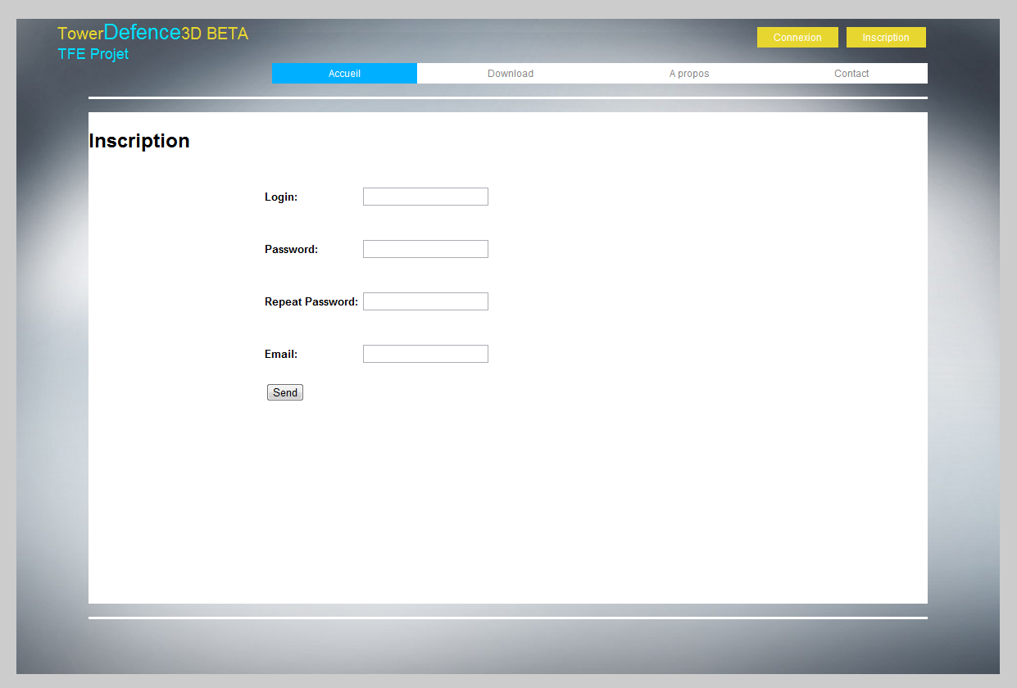This screenshot has width=1017, height=688.
Task: Click the Repeat Password: label
Action: pyautogui.click(x=311, y=301)
